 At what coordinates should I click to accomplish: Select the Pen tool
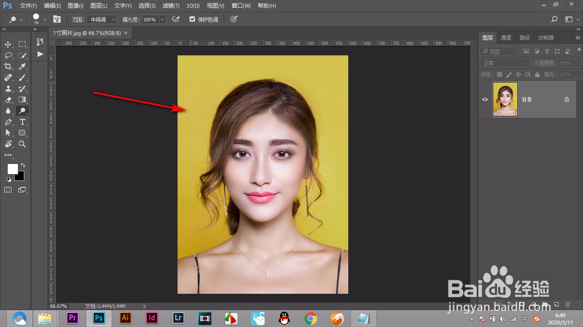pyautogui.click(x=8, y=122)
